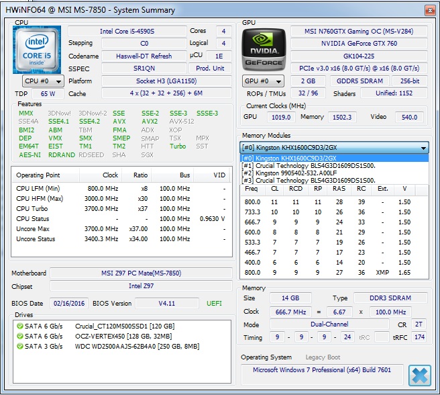Select module #0 Kingston KHX1600C9D3/2GX in list
The width and height of the screenshot is (440, 395).
point(334,158)
